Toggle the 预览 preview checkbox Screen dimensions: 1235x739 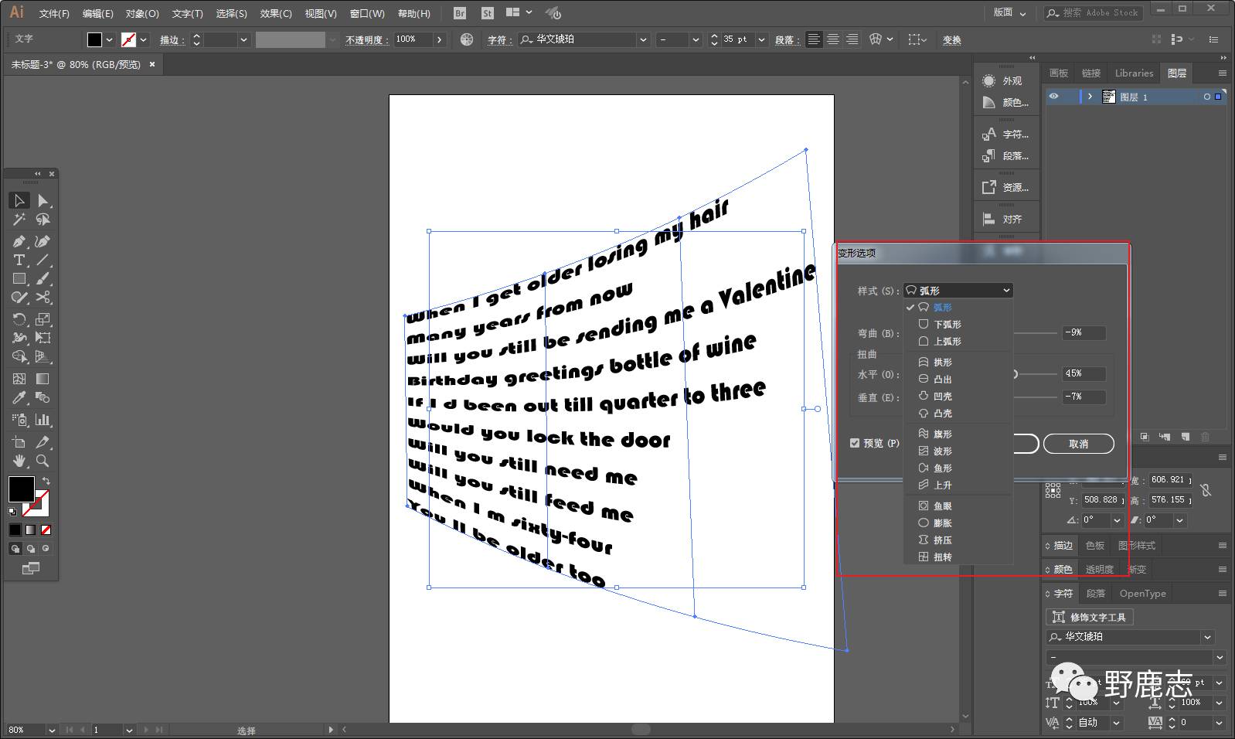tap(855, 443)
